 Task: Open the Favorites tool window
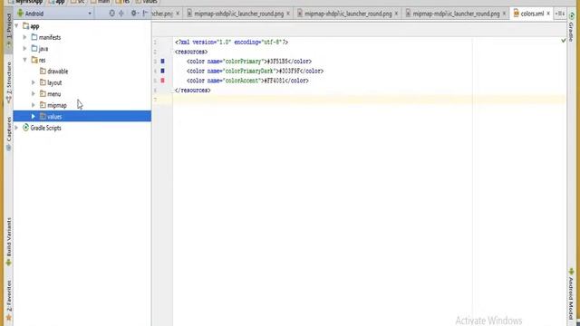[8, 300]
